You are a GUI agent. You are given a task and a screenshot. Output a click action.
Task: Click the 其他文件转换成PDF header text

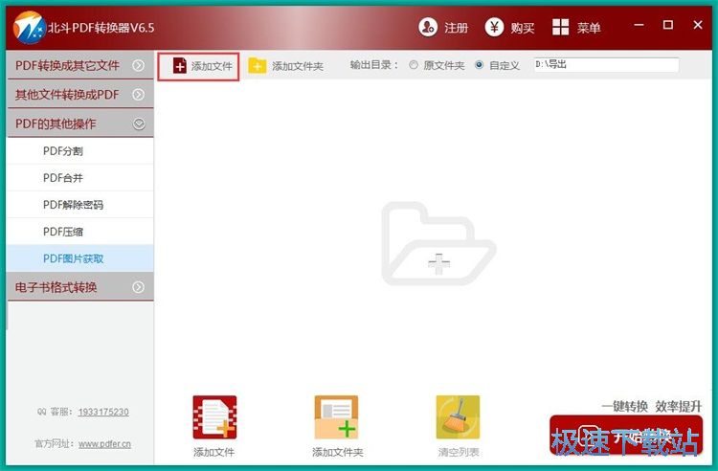pos(67,94)
